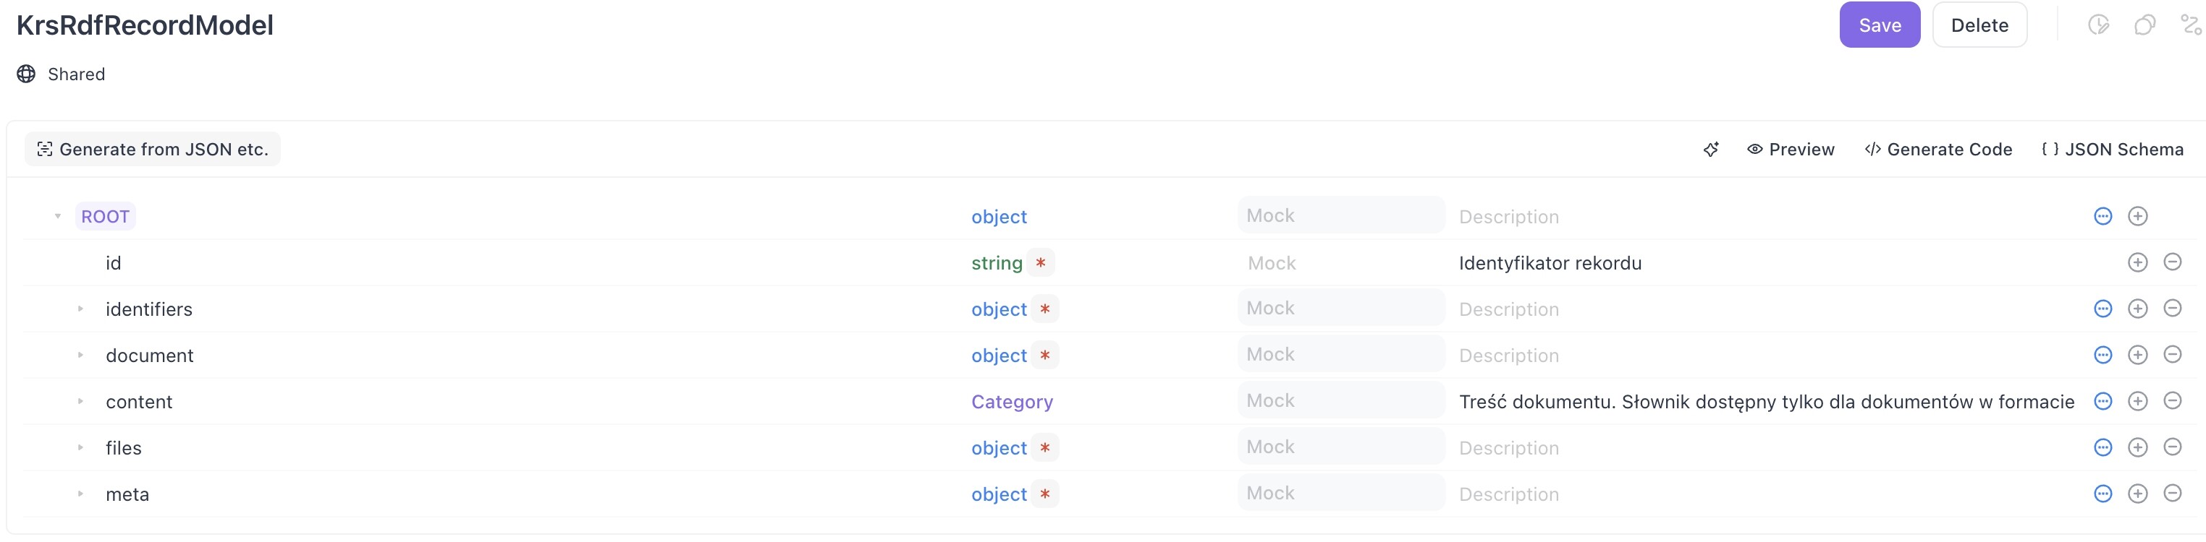
Task: Click the AI sparkle icon near Preview
Action: (x=1710, y=150)
